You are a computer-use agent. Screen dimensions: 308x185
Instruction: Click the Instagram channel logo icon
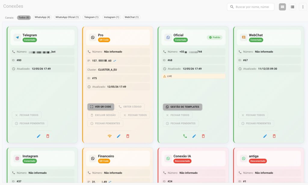point(17,158)
